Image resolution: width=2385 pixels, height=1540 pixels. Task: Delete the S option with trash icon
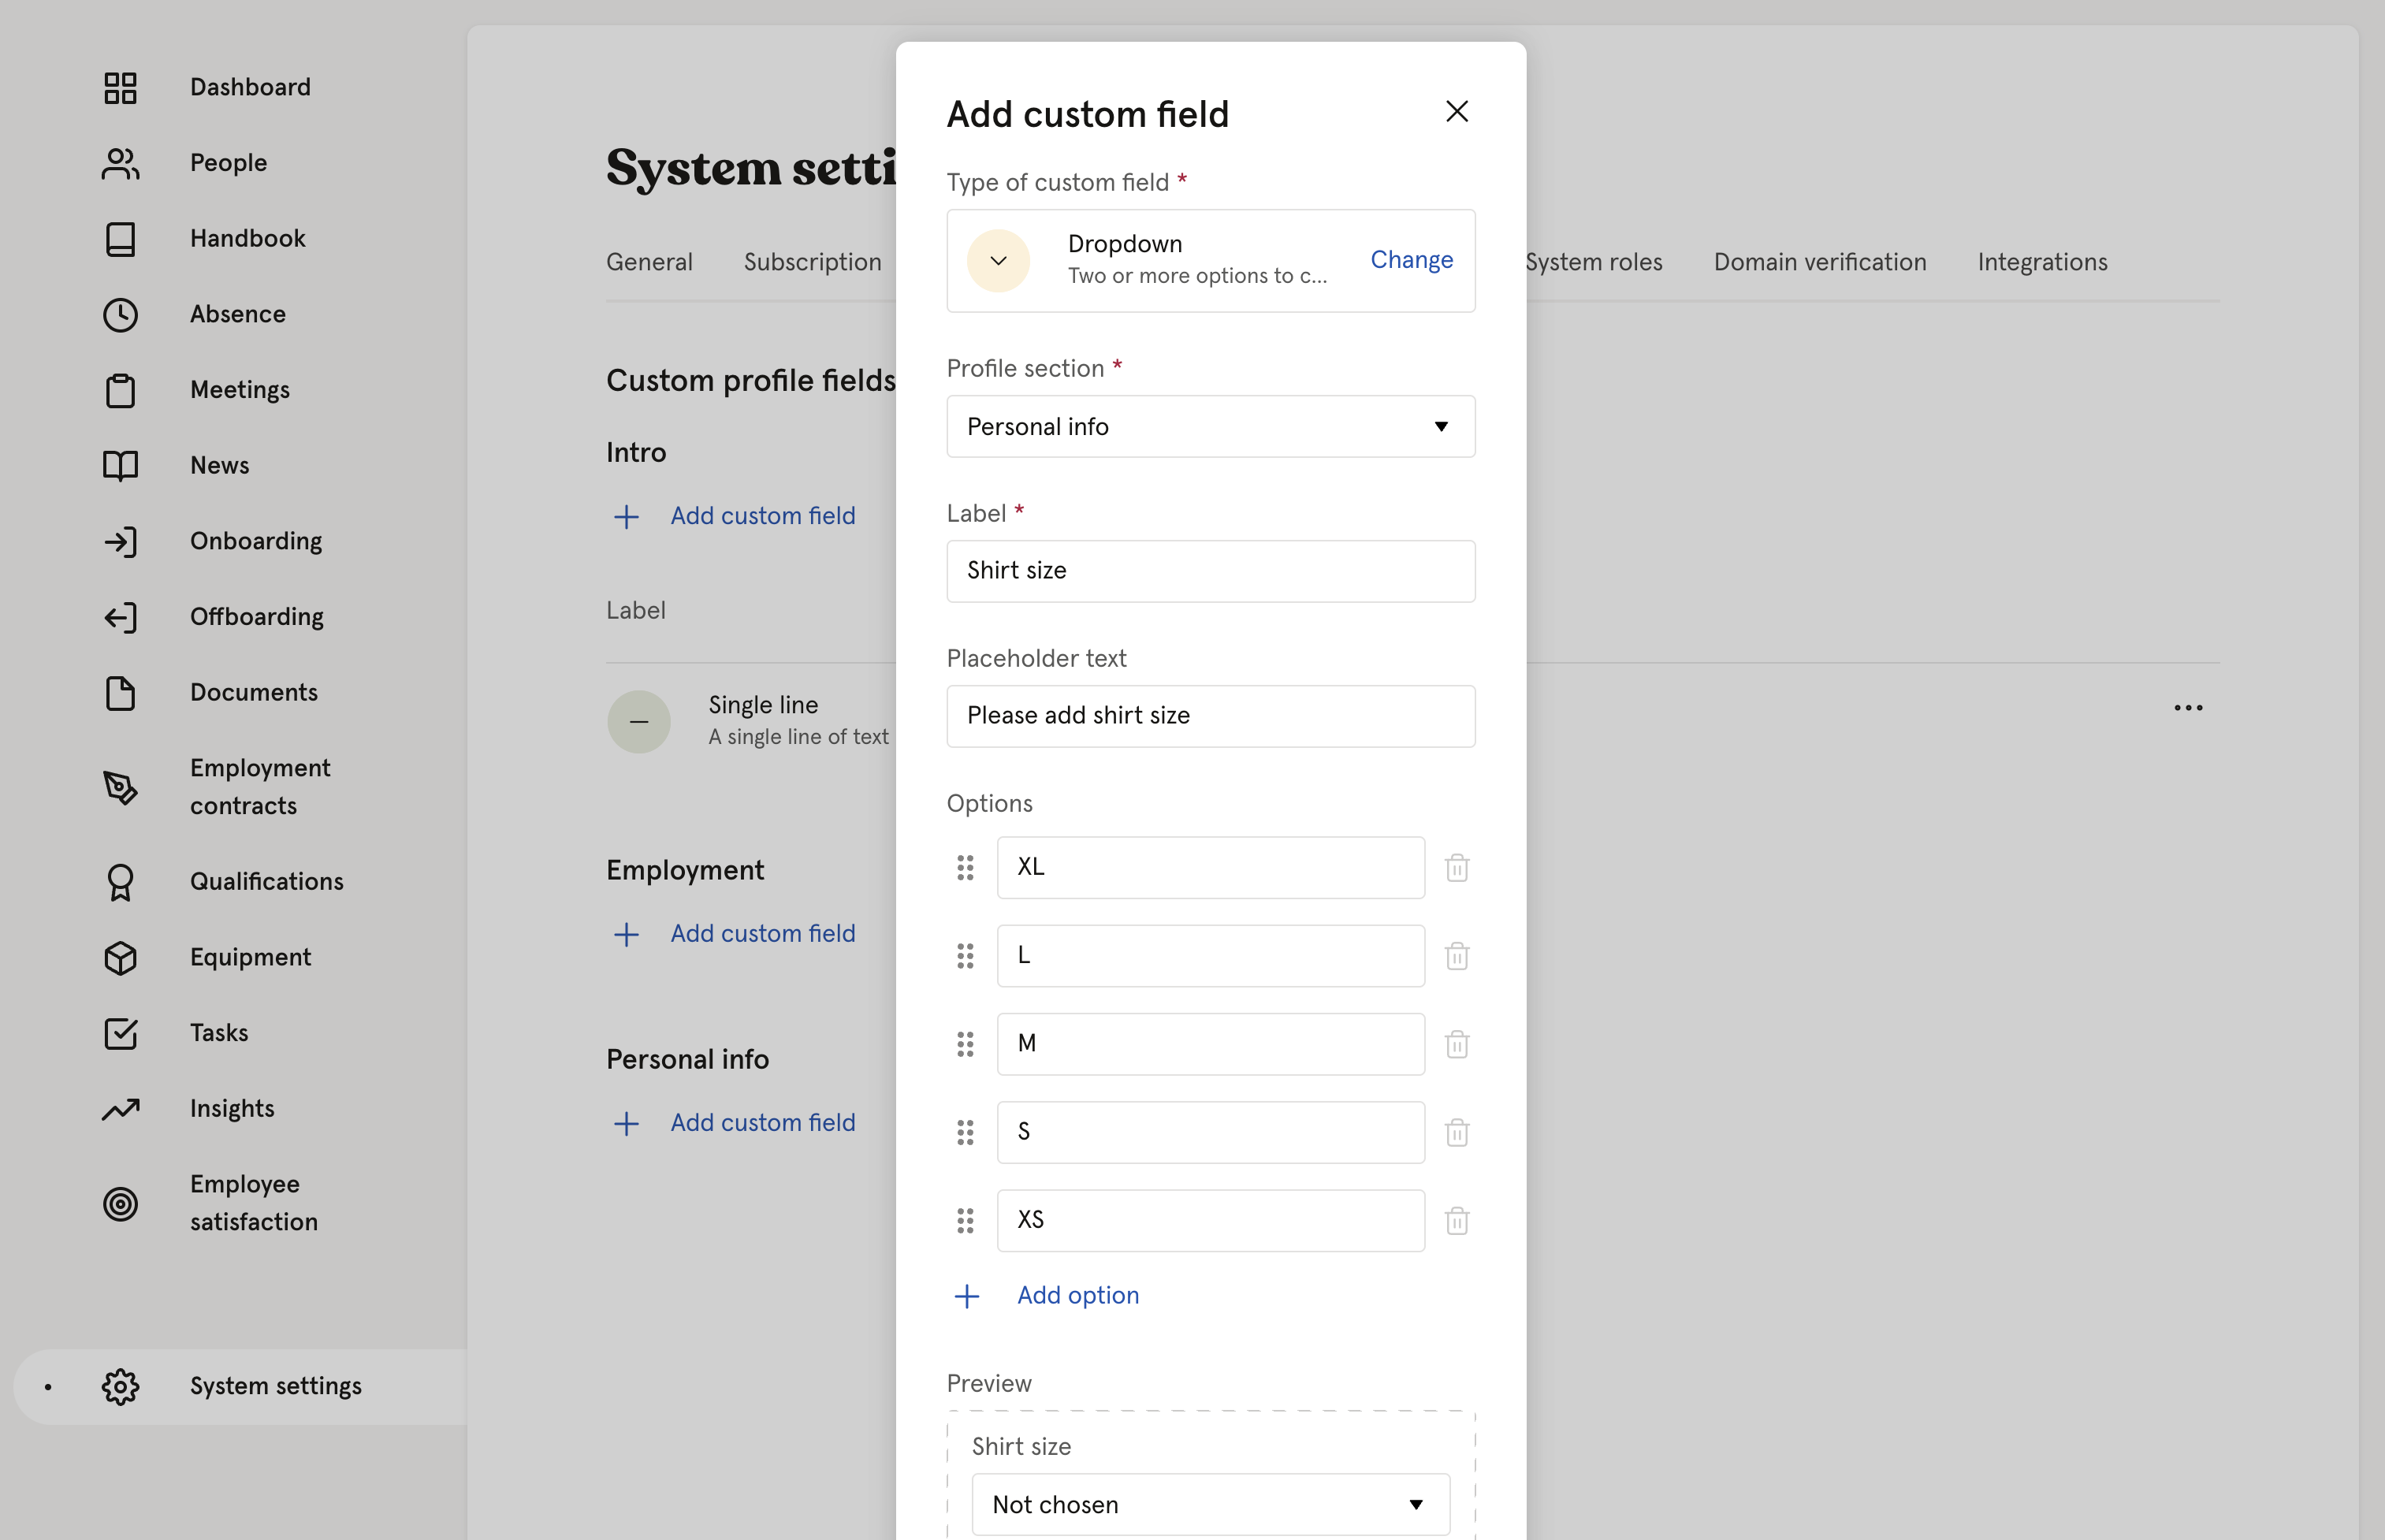(1457, 1132)
